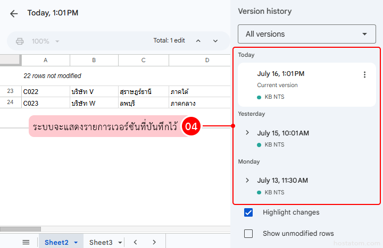
Task: Click cell C022
Action: pyautogui.click(x=46, y=91)
